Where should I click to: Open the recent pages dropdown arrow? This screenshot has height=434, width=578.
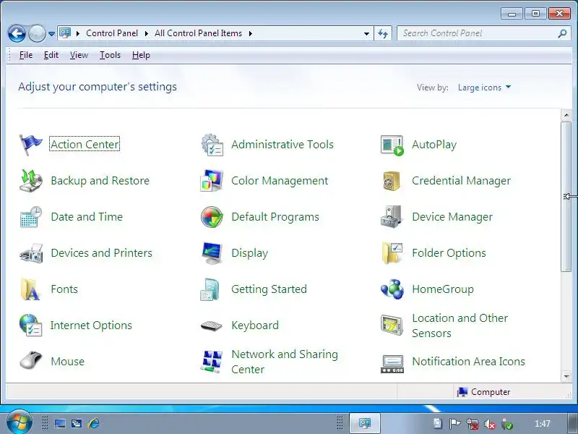[51, 34]
